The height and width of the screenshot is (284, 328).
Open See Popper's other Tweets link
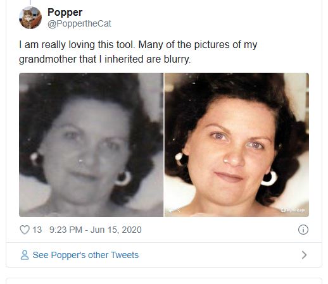coord(85,255)
